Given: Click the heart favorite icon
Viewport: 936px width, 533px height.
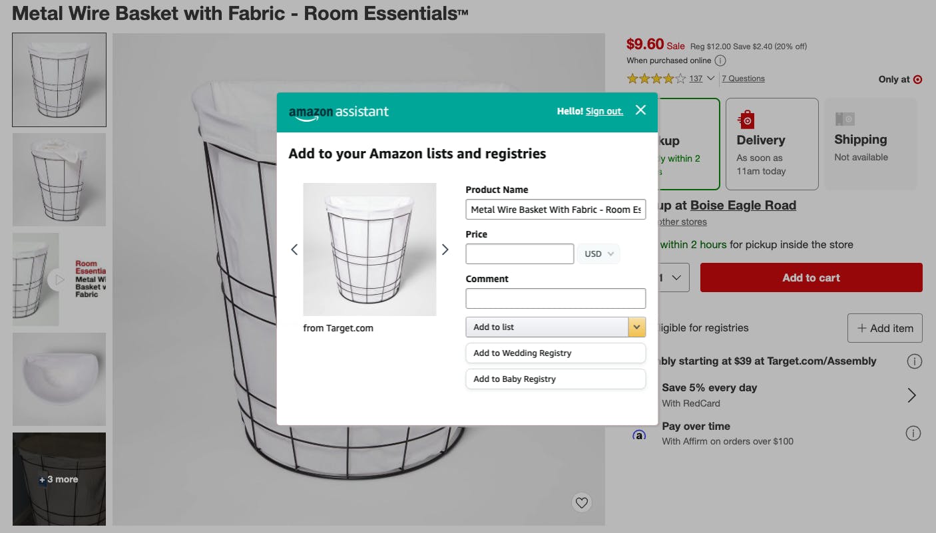Looking at the screenshot, I should (x=582, y=502).
